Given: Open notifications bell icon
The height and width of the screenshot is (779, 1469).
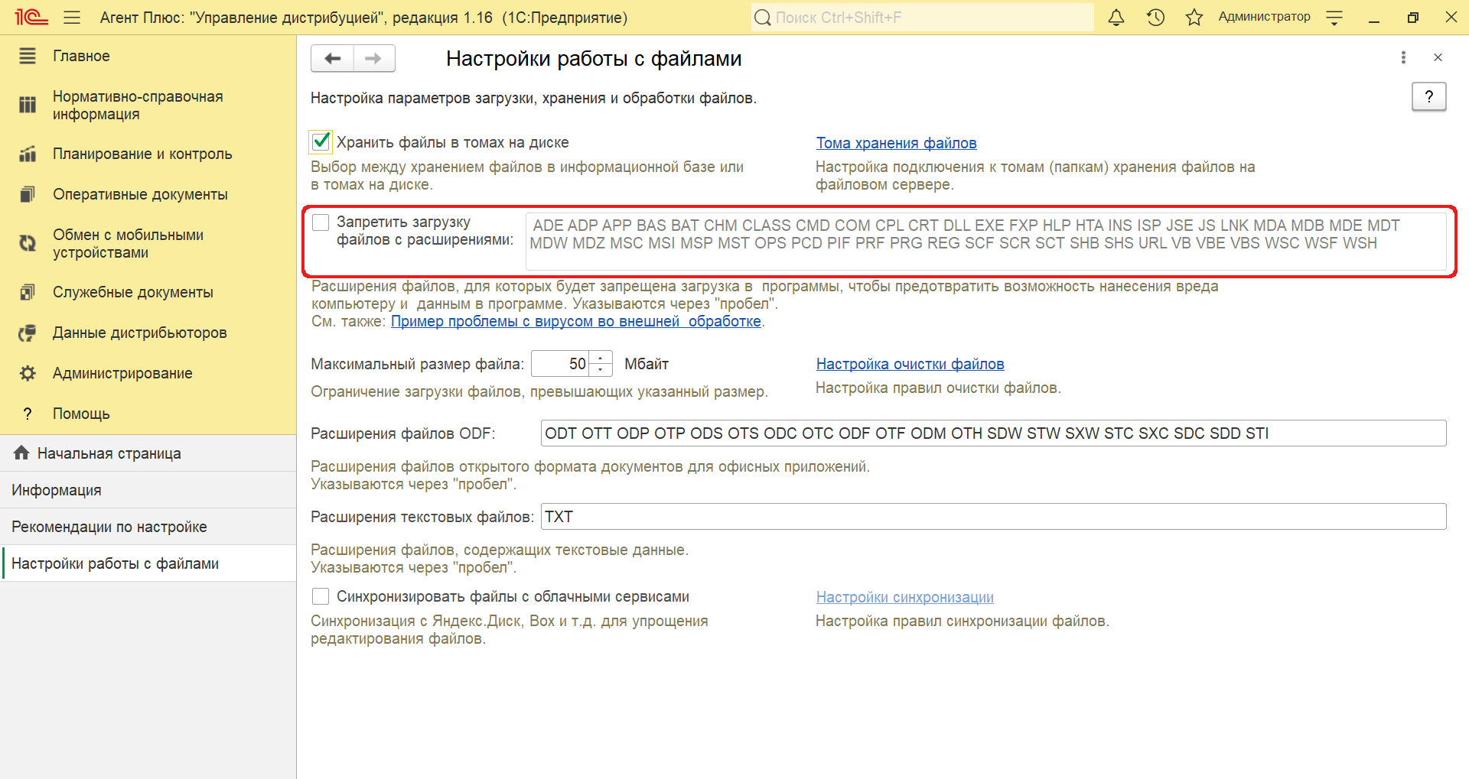Looking at the screenshot, I should click(x=1116, y=17).
